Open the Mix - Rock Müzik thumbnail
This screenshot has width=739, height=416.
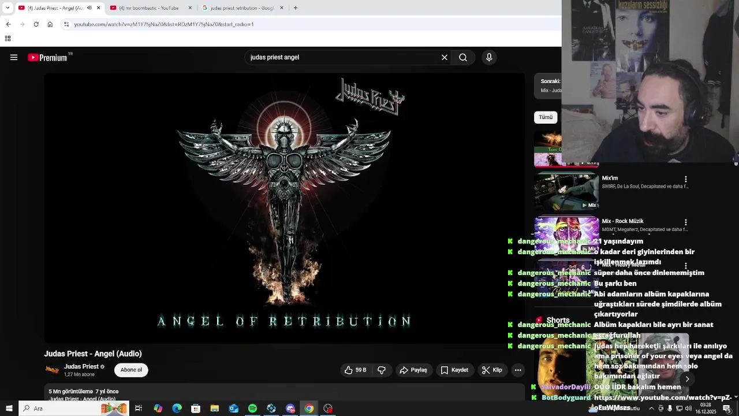click(566, 234)
